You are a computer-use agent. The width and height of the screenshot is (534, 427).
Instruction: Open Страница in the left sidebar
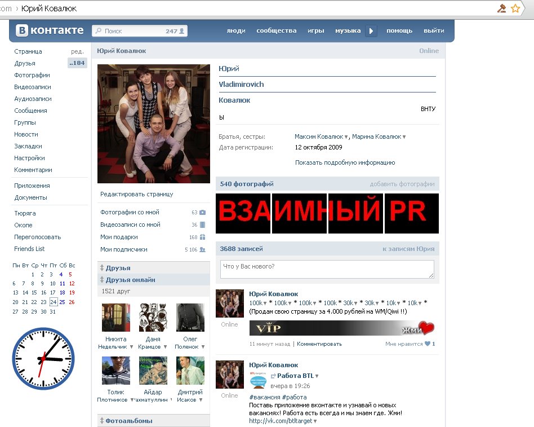pyautogui.click(x=28, y=51)
